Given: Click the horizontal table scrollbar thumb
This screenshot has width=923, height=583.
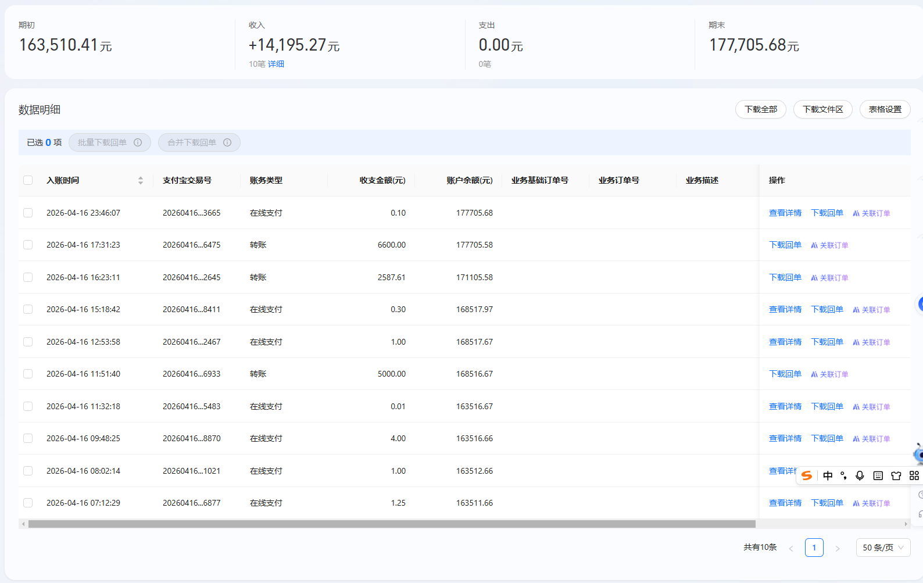Looking at the screenshot, I should pos(391,524).
